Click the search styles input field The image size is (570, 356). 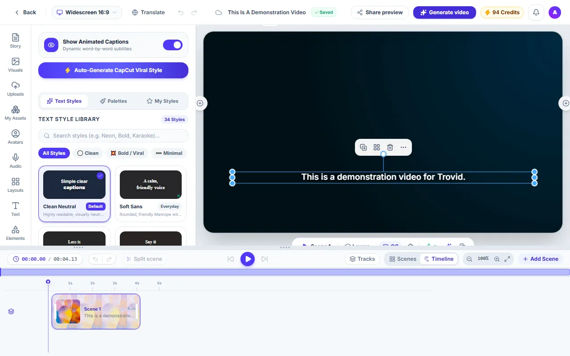tap(114, 136)
